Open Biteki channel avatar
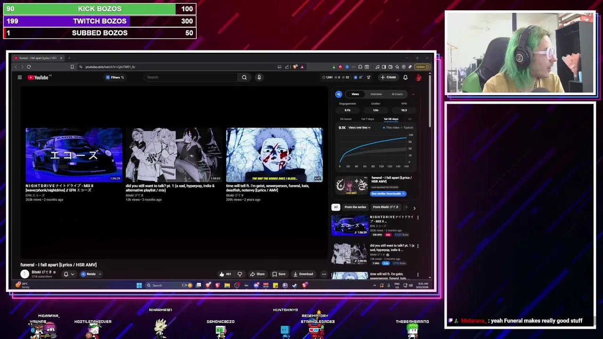 point(24,274)
